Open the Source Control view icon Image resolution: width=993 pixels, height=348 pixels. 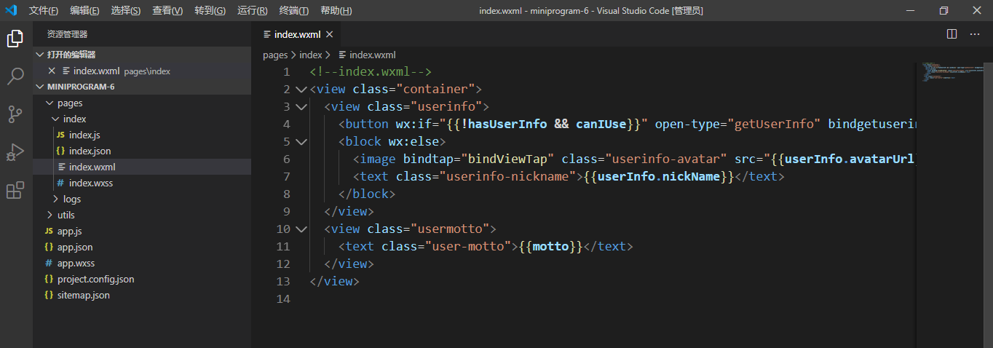click(x=15, y=114)
